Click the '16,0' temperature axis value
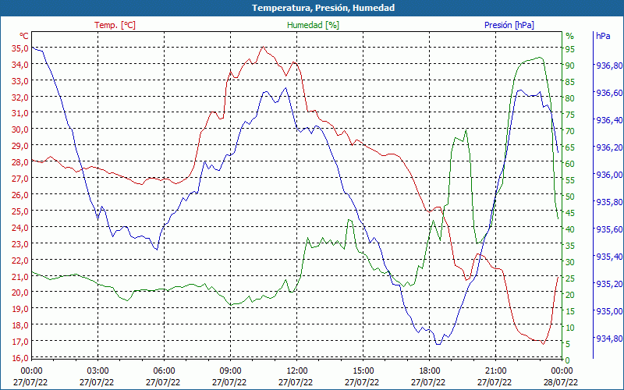This screenshot has height=390, width=624. point(21,357)
